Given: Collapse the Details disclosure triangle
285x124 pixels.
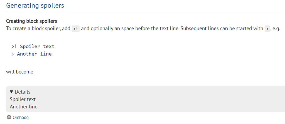Looking at the screenshot, I should [11, 92].
